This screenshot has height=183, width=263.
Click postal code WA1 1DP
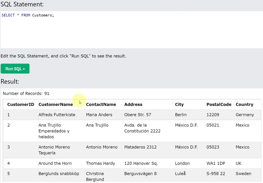[x=216, y=163]
